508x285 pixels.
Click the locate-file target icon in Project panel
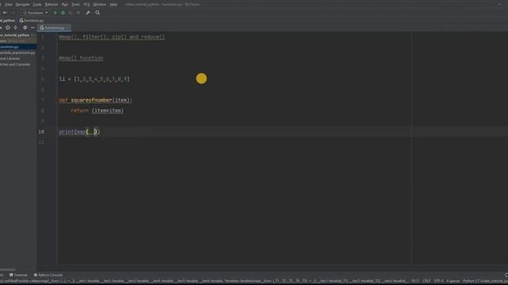tap(8, 28)
